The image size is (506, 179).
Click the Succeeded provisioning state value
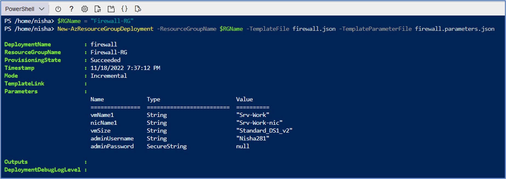(x=105, y=60)
